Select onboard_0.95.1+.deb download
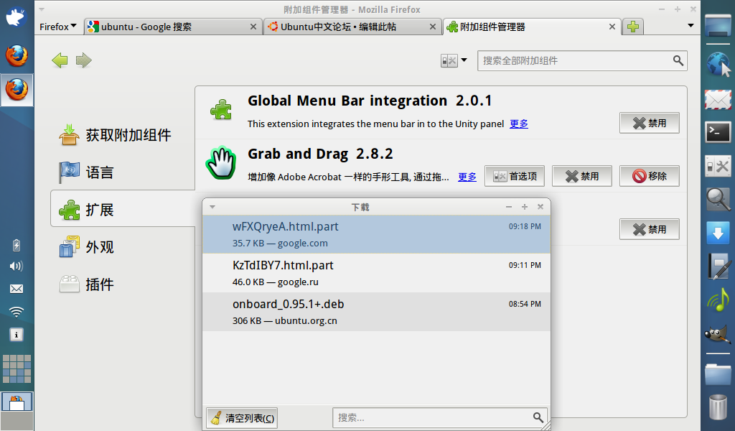The height and width of the screenshot is (431, 735). pyautogui.click(x=376, y=312)
